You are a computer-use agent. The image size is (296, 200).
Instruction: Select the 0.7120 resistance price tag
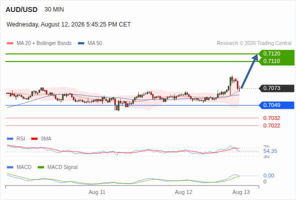click(276, 53)
